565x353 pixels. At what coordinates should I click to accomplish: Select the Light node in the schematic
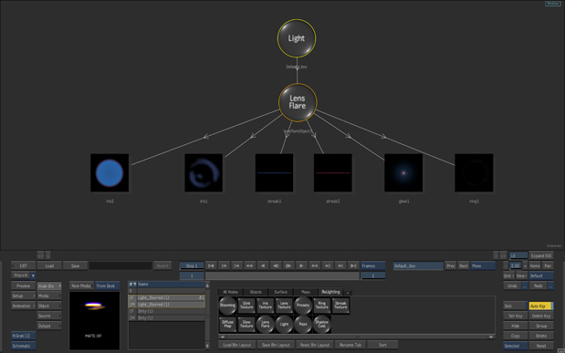(x=297, y=38)
